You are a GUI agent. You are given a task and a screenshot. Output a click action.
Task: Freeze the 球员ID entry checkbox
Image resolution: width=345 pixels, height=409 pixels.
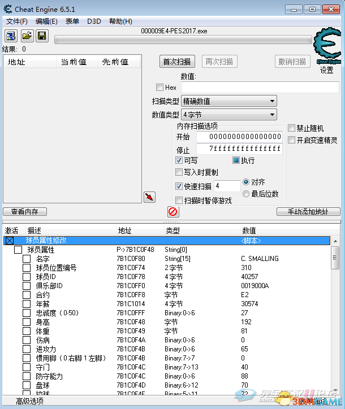[x=27, y=277]
